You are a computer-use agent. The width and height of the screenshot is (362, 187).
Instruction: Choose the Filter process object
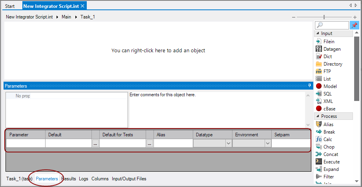coord(325,177)
